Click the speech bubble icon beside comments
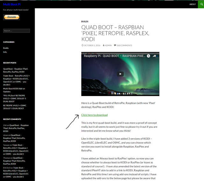Screen dimensions: 204x181 coord(115,45)
